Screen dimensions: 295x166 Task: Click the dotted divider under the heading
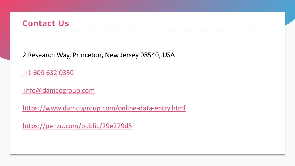(x=147, y=31)
